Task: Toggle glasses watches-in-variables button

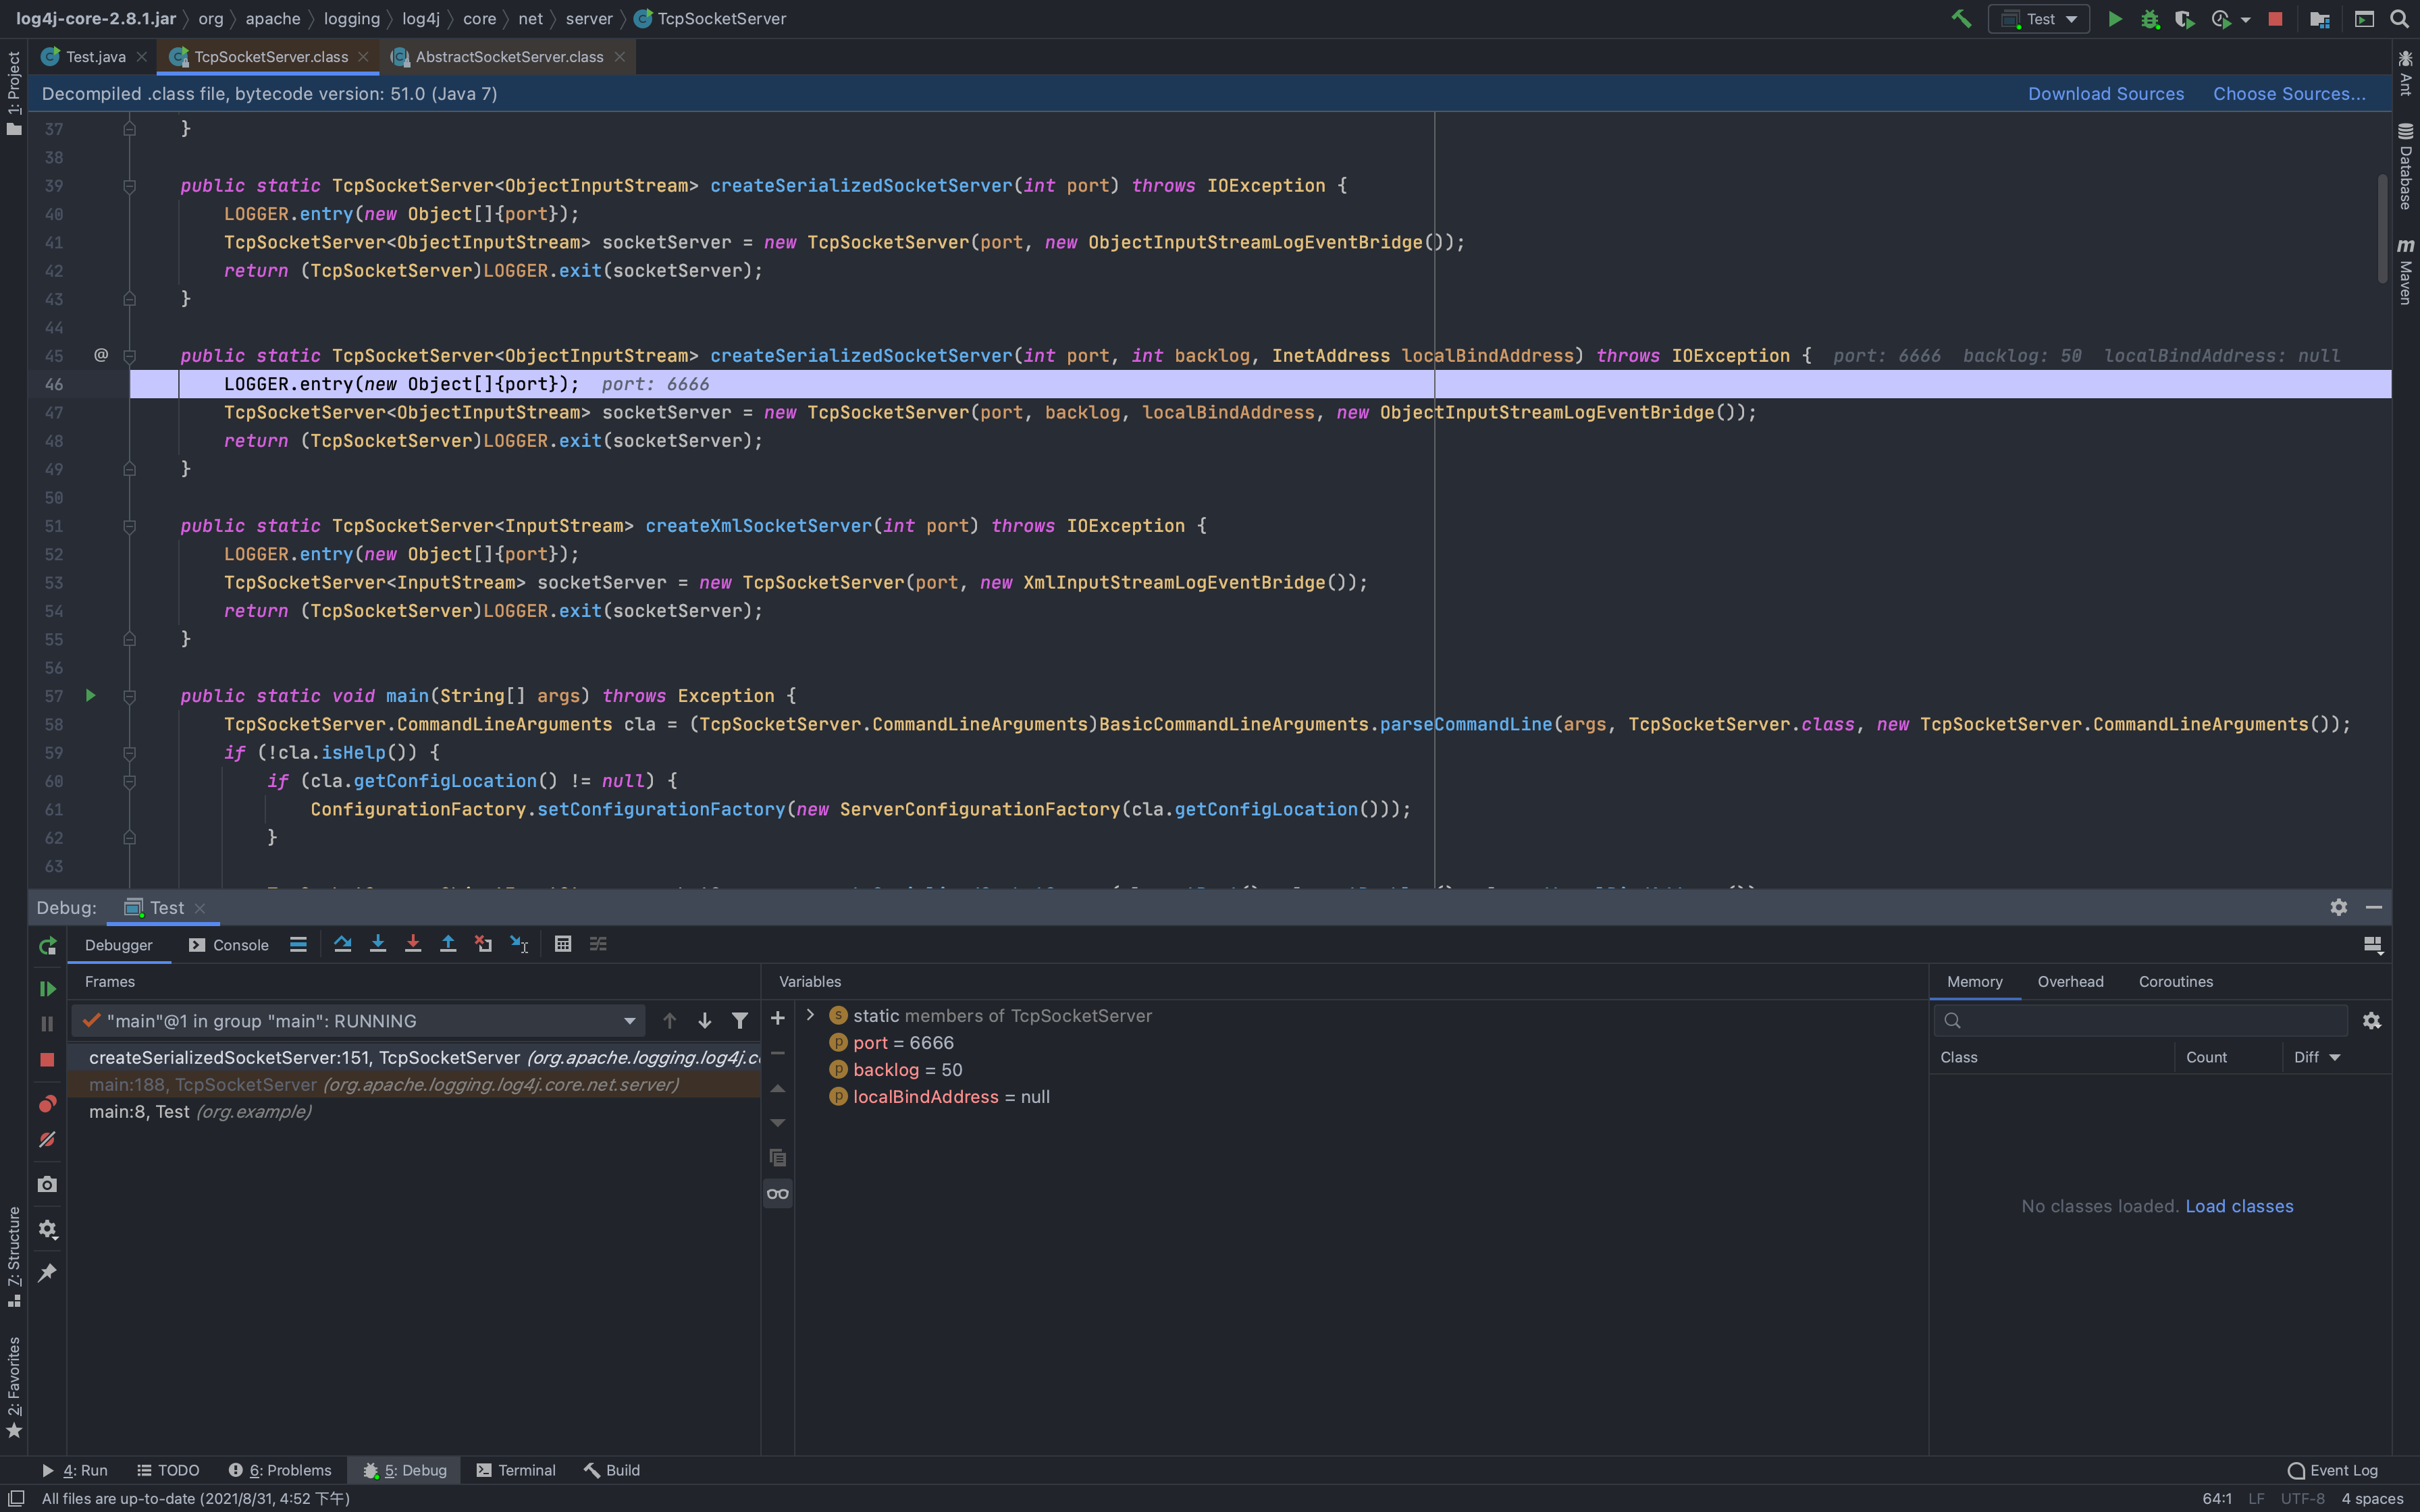Action: pos(778,1193)
